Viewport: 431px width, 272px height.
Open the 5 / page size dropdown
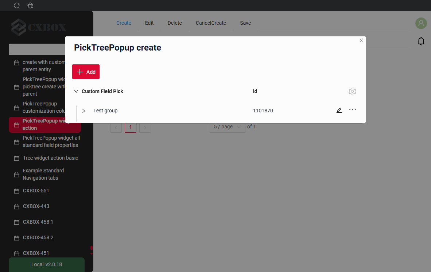(227, 127)
